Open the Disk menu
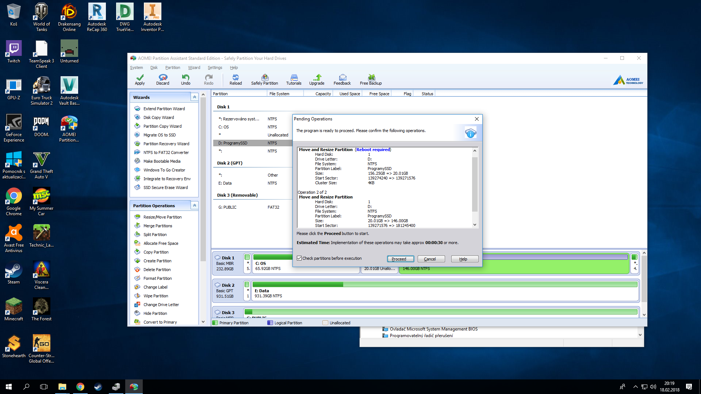The height and width of the screenshot is (394, 701). pyautogui.click(x=154, y=67)
